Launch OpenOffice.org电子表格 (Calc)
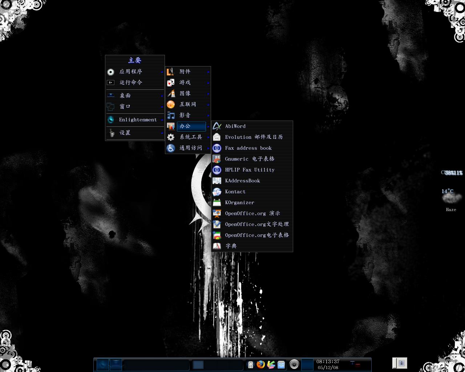Viewport: 465px width, 372px height. (252, 235)
